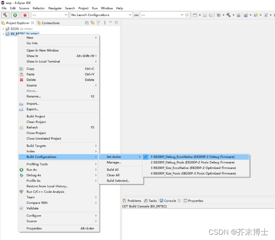Click the New C++ Class toolbar icon

click(266, 15)
